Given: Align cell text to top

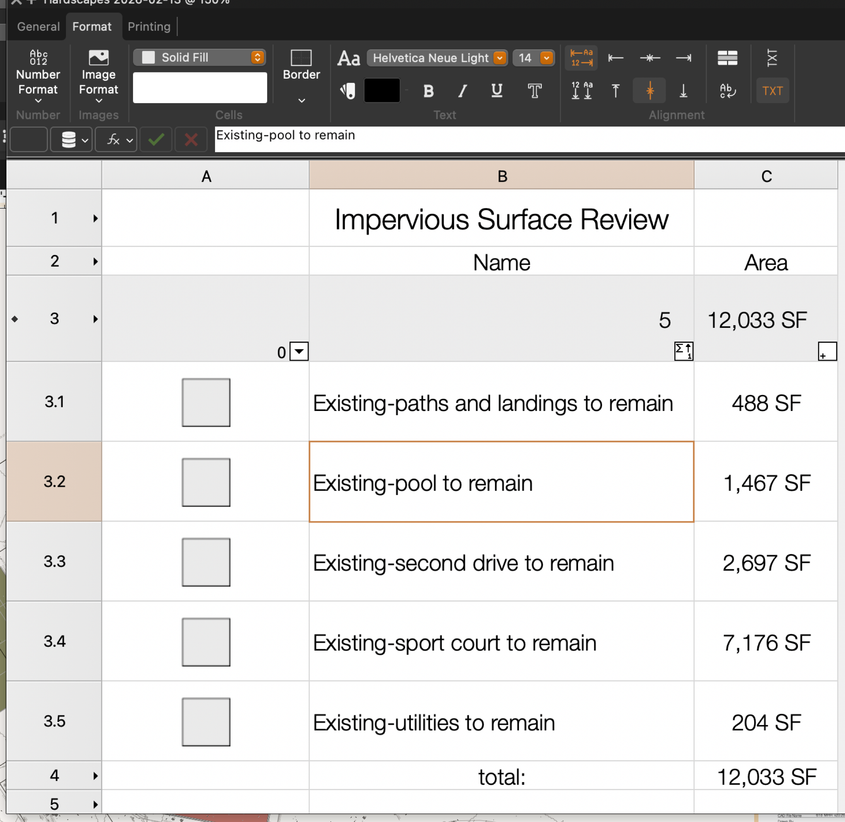Looking at the screenshot, I should coord(615,91).
